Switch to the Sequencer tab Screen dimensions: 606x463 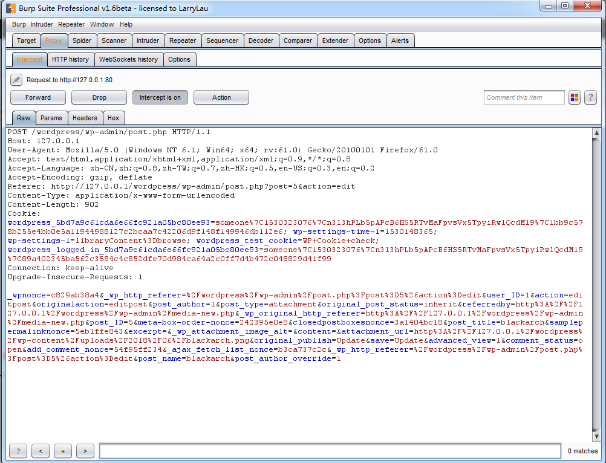tap(222, 40)
